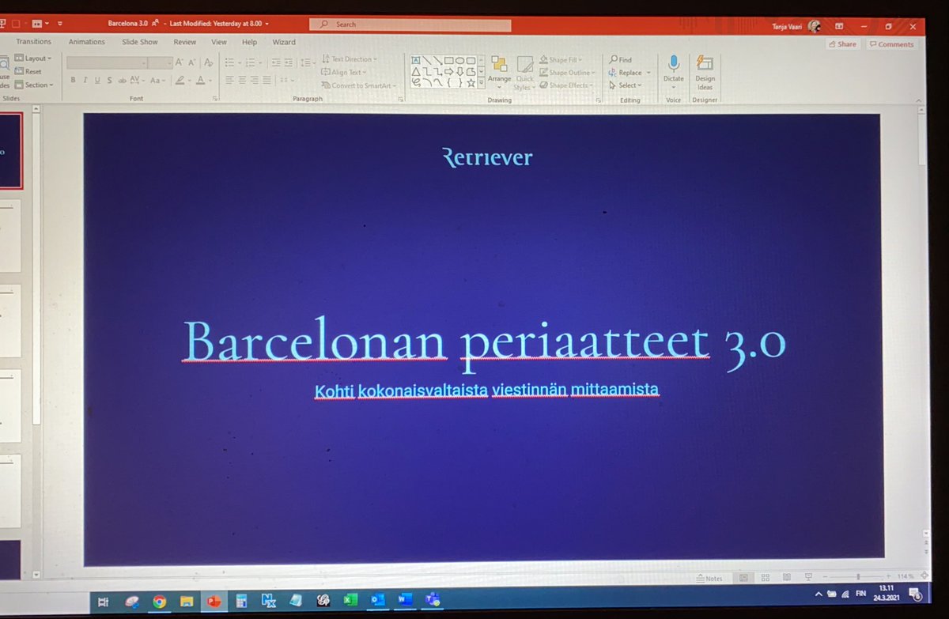Switch to Normal view in status bar
The width and height of the screenshot is (949, 619).
tap(743, 578)
